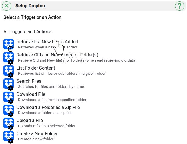Click the Dropbox icon next to Create a New Folder
Screen dimensions: 187x144
(x=9, y=136)
